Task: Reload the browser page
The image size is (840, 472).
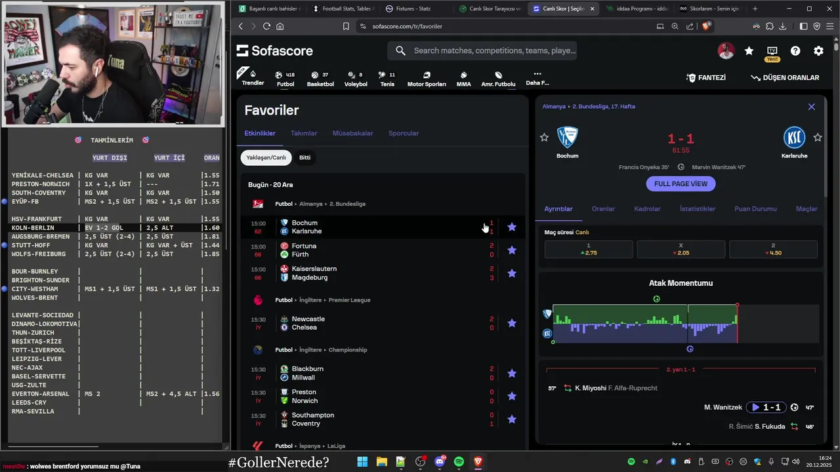Action: 266,26
